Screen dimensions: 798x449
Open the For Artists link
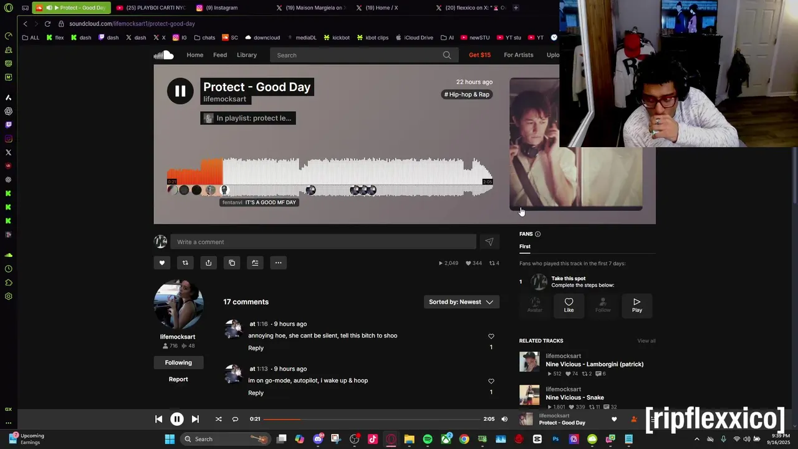point(519,55)
